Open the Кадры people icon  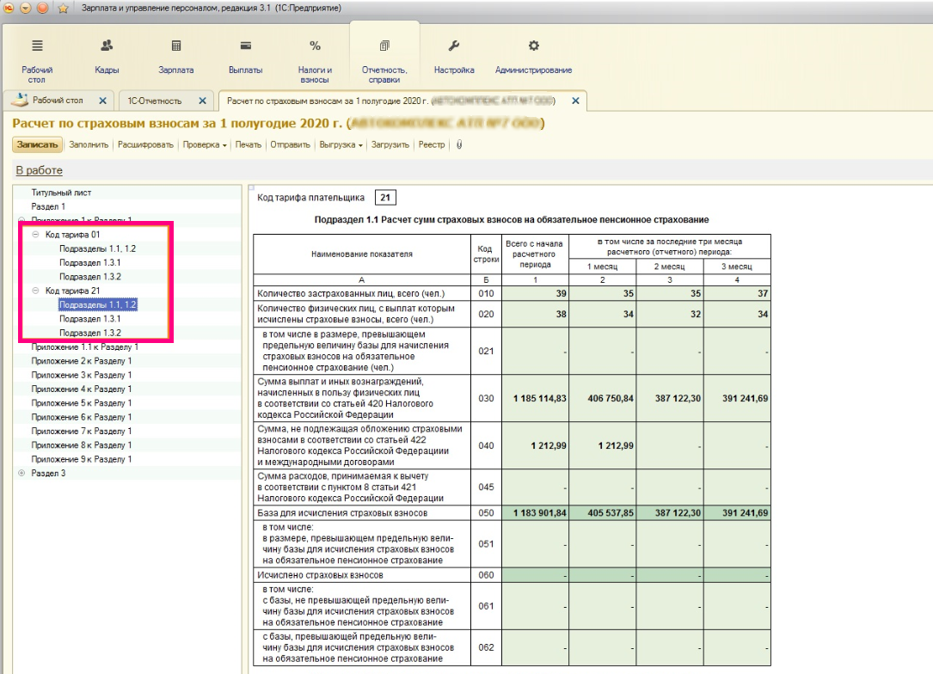tap(107, 46)
